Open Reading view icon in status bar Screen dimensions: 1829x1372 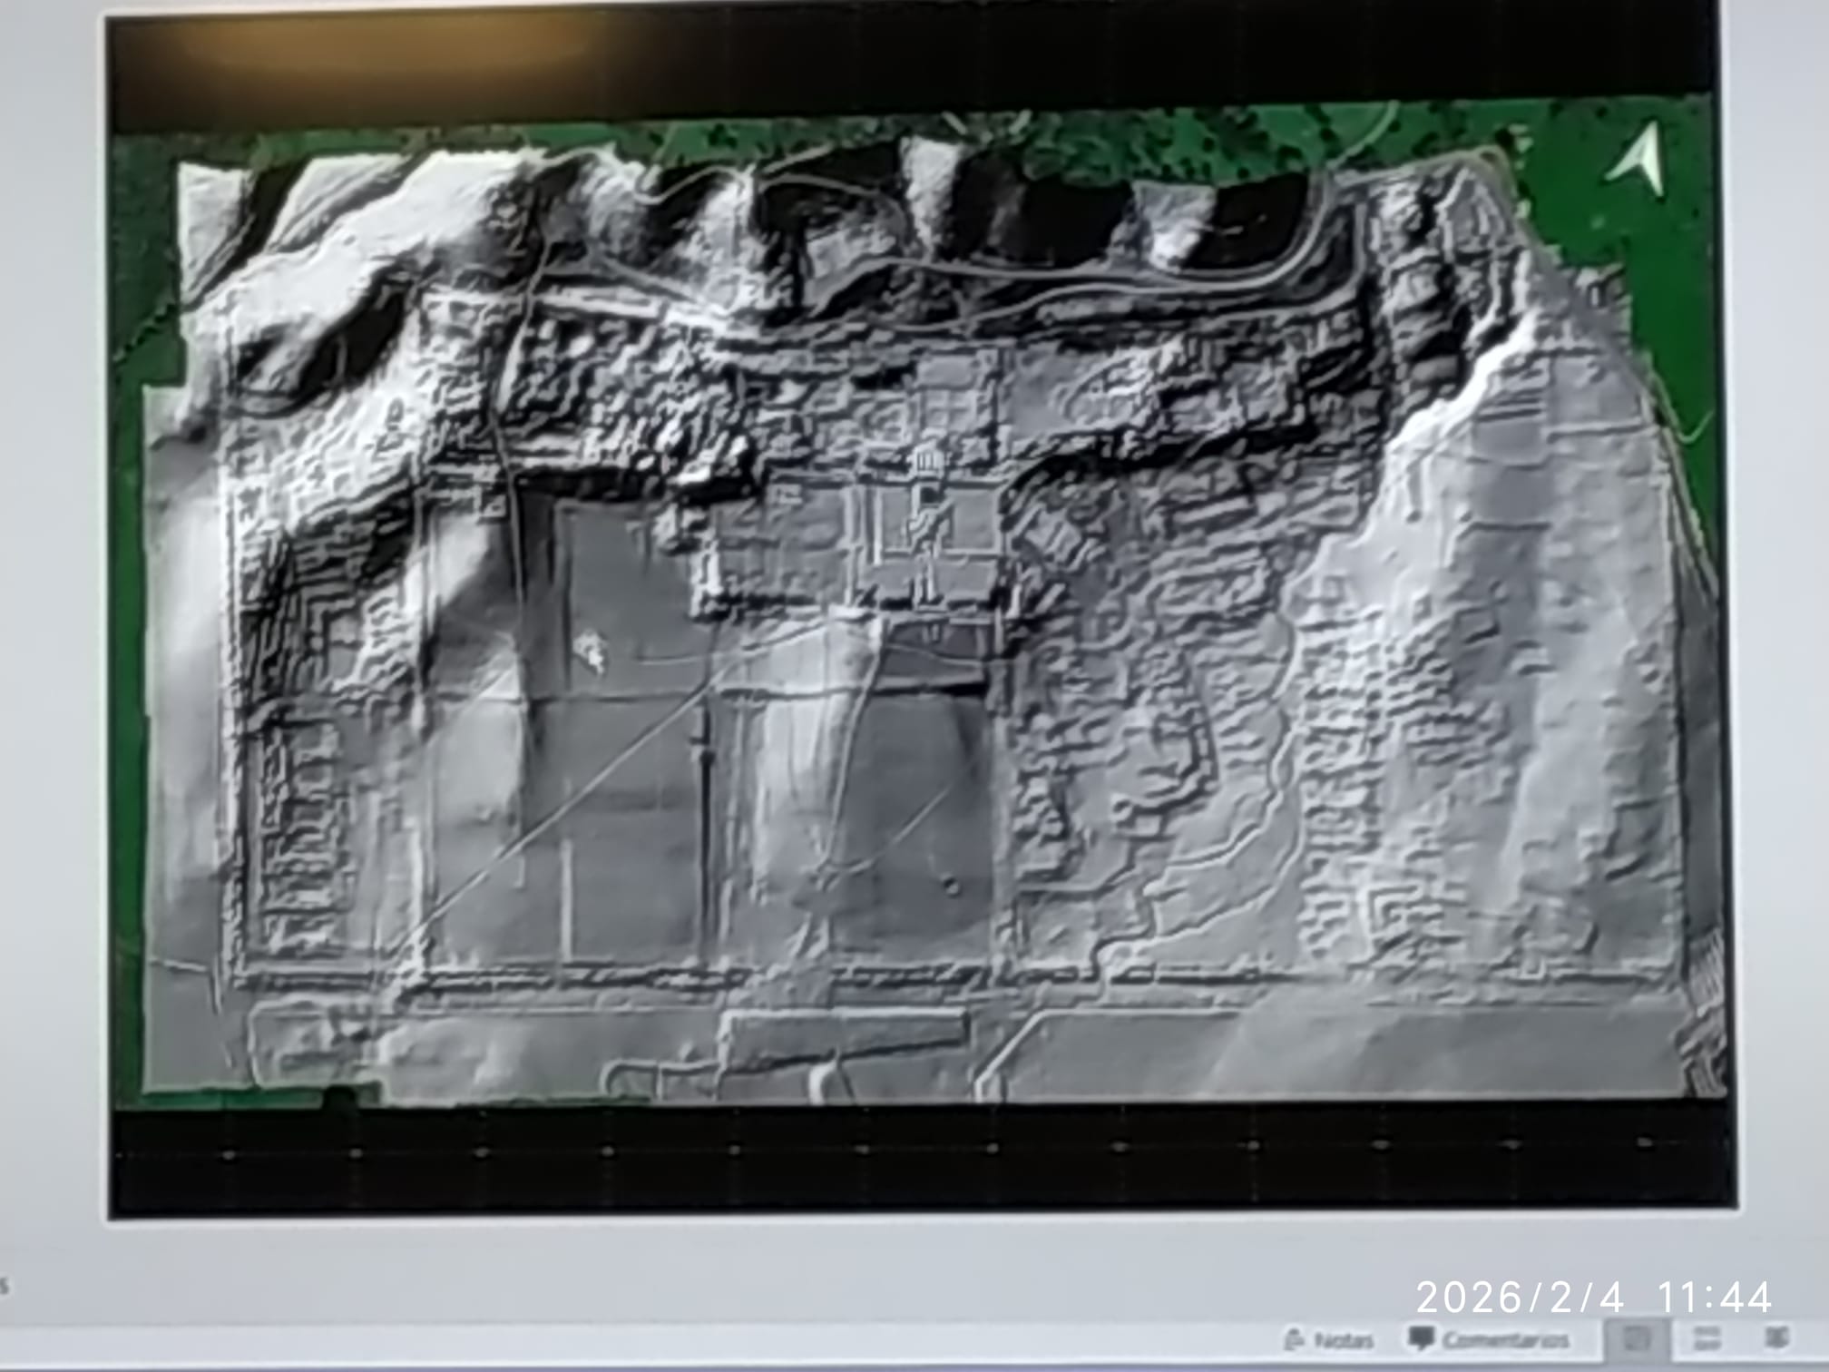[x=1776, y=1338]
